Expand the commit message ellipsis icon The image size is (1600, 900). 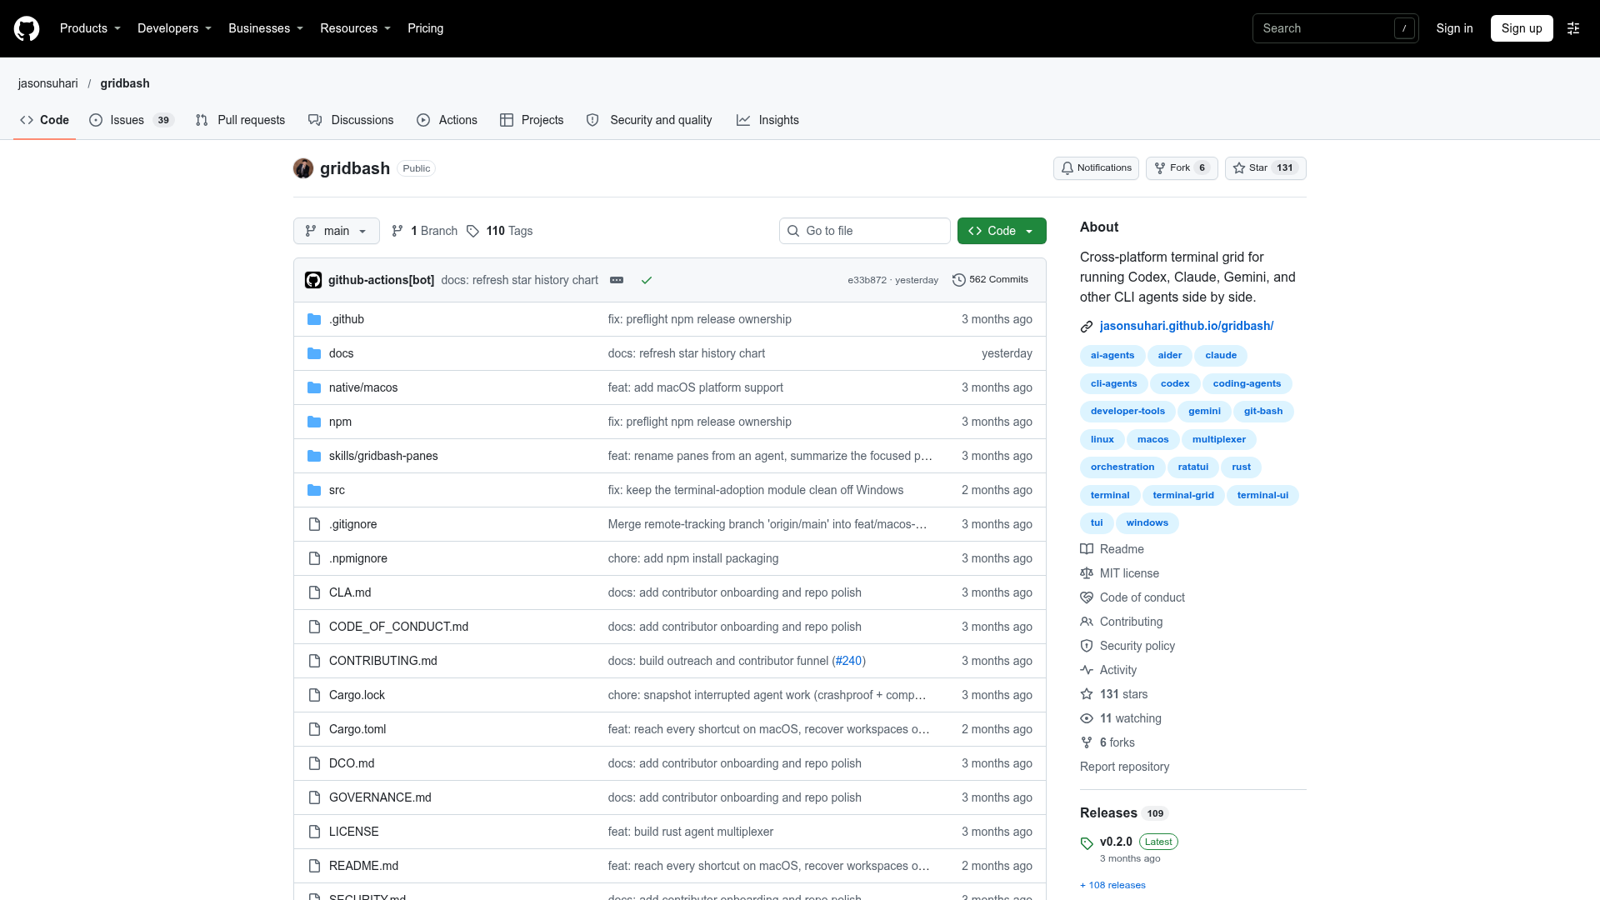coord(617,280)
